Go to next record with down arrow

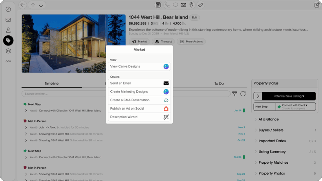click(41, 5)
